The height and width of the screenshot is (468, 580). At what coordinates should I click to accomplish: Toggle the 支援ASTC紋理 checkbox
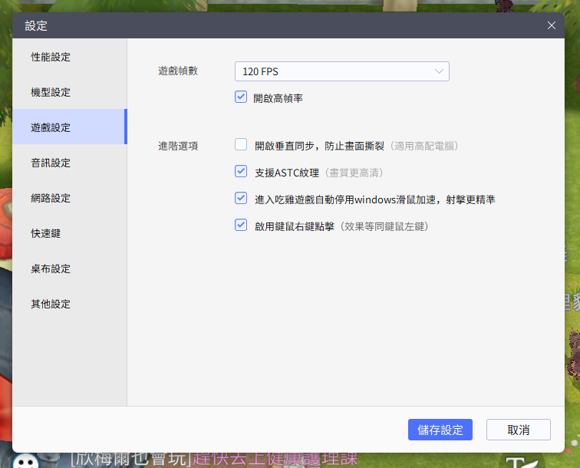tap(241, 171)
